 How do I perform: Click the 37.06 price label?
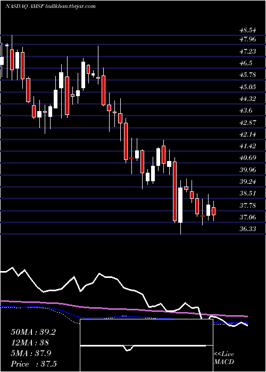point(248,217)
